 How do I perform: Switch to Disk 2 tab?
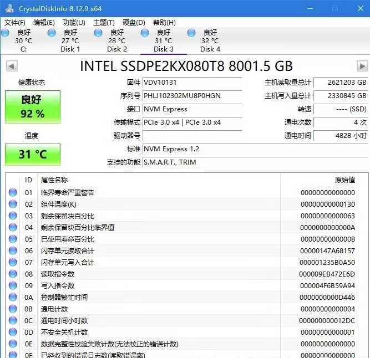[x=117, y=41]
